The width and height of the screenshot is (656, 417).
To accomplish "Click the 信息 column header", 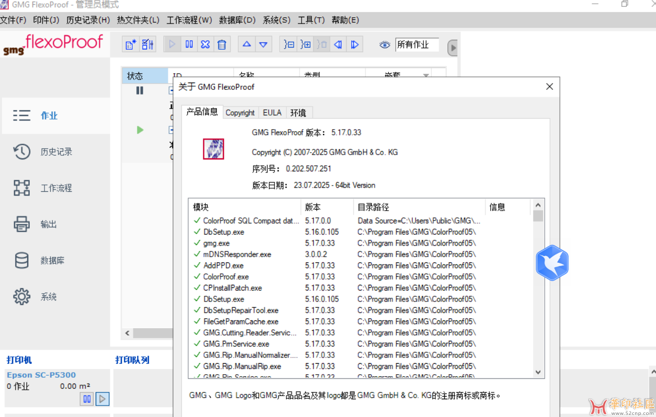I will tap(508, 207).
